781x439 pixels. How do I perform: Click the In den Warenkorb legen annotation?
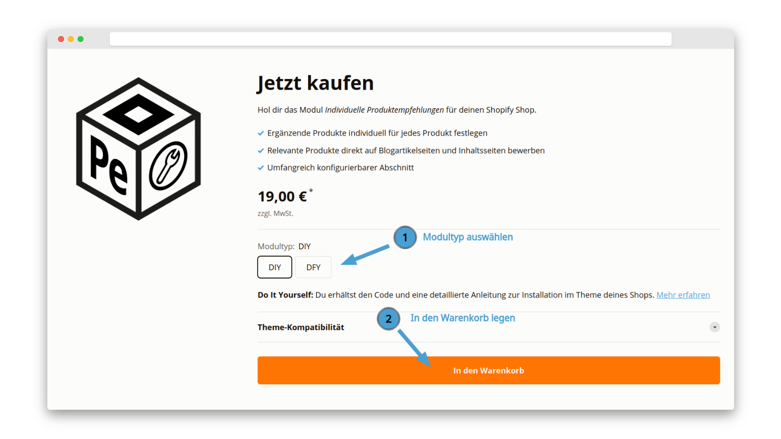coord(463,318)
